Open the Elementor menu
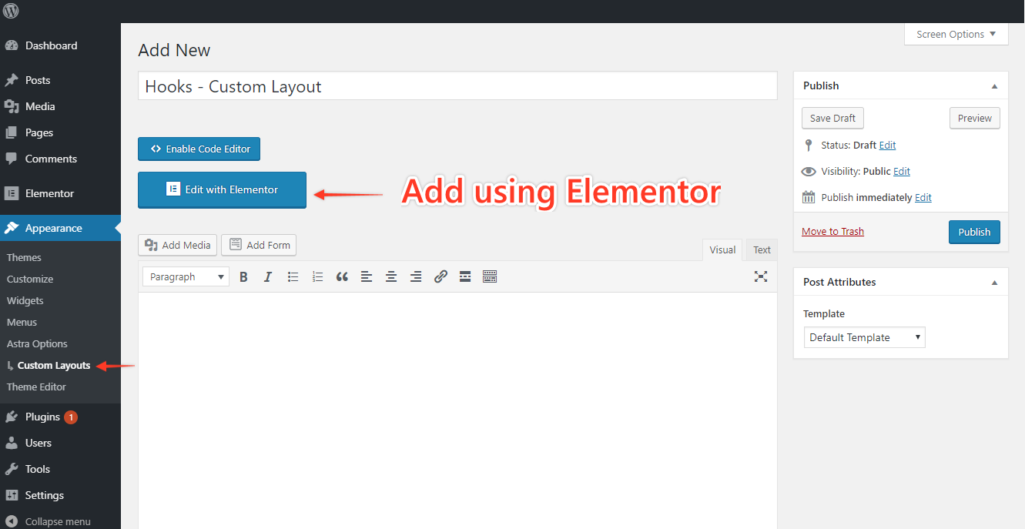The width and height of the screenshot is (1025, 529). (x=60, y=193)
